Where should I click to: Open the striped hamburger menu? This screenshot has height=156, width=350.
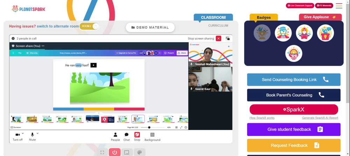pyautogui.click(x=339, y=6)
